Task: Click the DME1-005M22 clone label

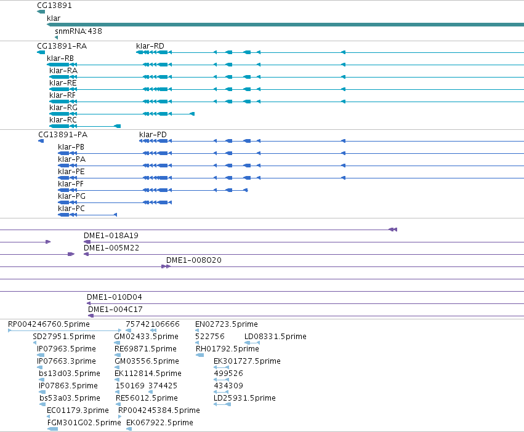Action: pyautogui.click(x=111, y=248)
